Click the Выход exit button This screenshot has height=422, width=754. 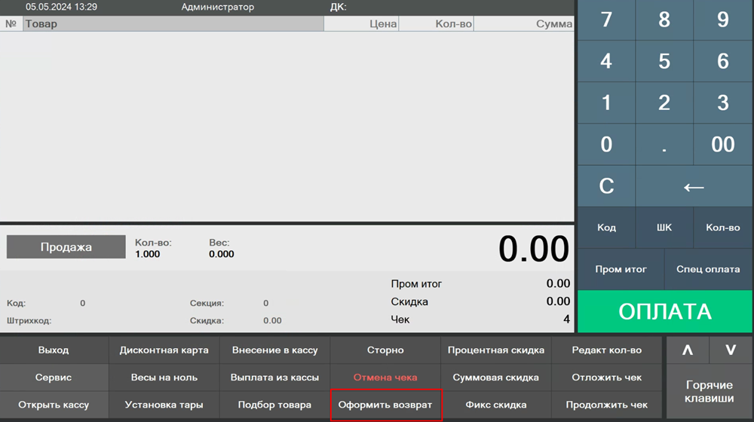tap(54, 350)
